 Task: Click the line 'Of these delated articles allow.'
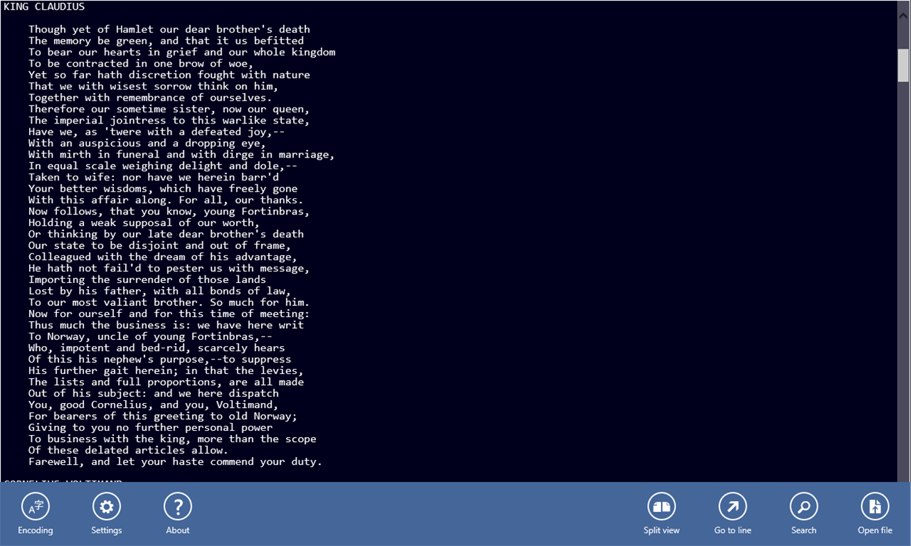[128, 450]
